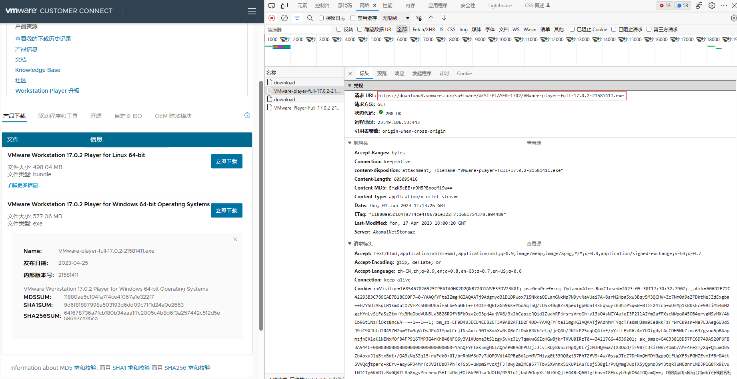737x379 pixels.
Task: Filter by Fetch/XHR type
Action: (424, 29)
